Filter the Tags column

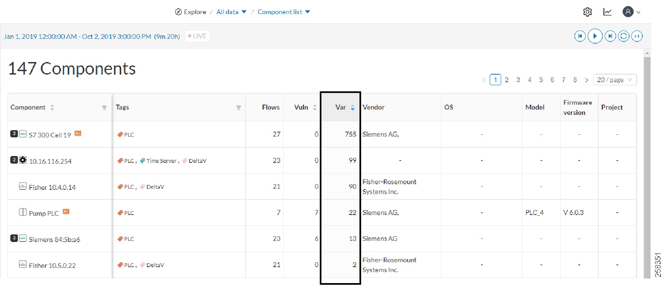coord(239,108)
